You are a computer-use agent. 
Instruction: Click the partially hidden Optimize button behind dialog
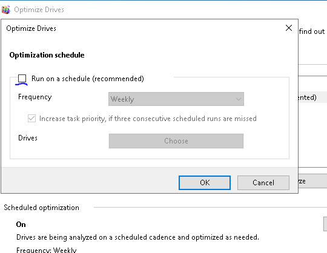coord(312,182)
